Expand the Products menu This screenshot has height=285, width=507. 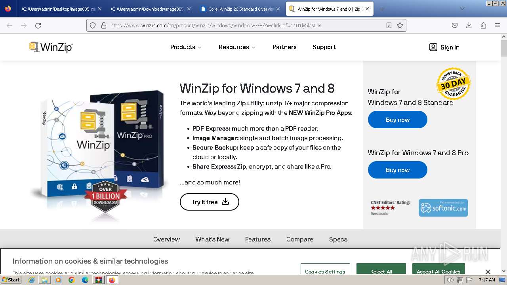click(x=186, y=47)
